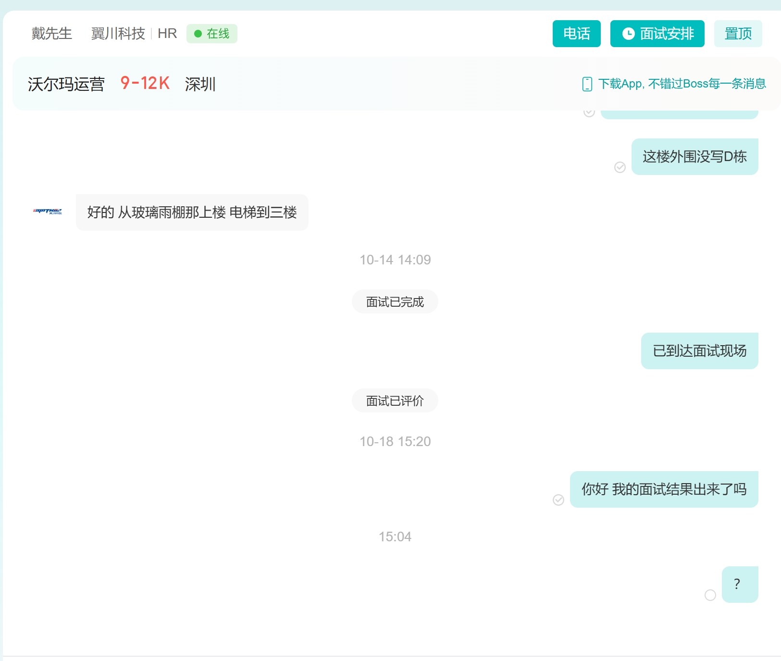The image size is (781, 661).
Task: Click the 面试已完成 status pill
Action: pyautogui.click(x=395, y=302)
